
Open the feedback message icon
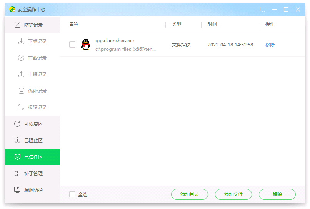263,9
